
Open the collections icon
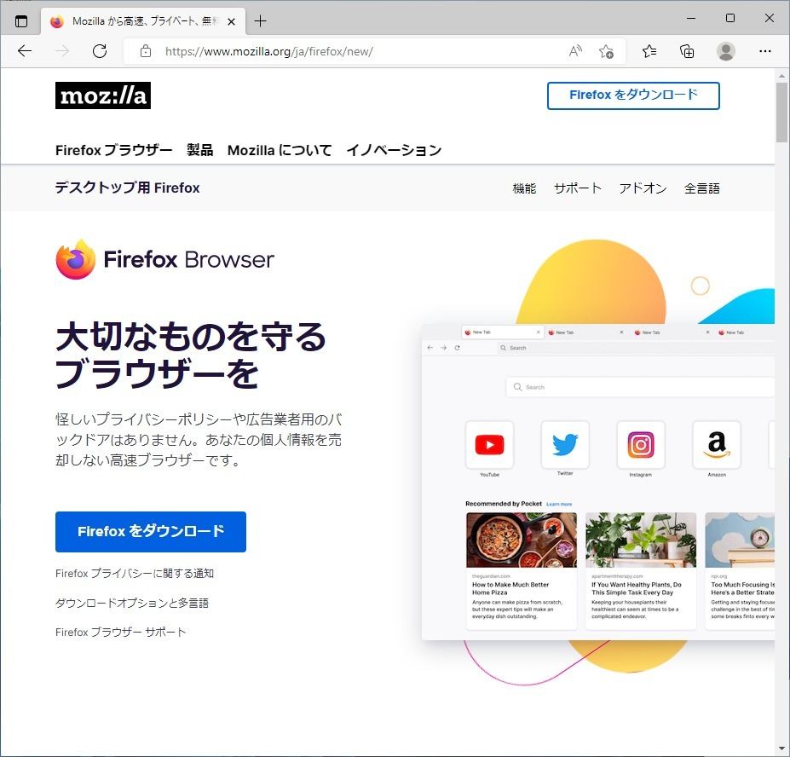click(x=687, y=51)
